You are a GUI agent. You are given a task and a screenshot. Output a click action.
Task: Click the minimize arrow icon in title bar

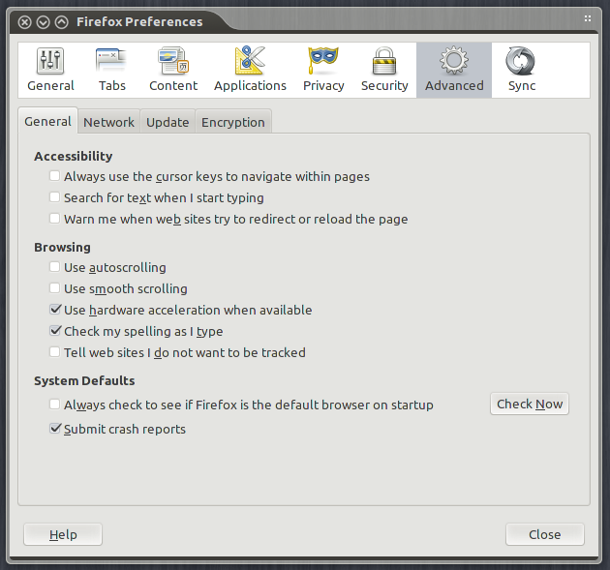pos(43,22)
